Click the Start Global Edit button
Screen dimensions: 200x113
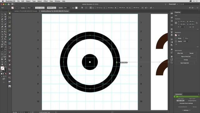(185, 63)
